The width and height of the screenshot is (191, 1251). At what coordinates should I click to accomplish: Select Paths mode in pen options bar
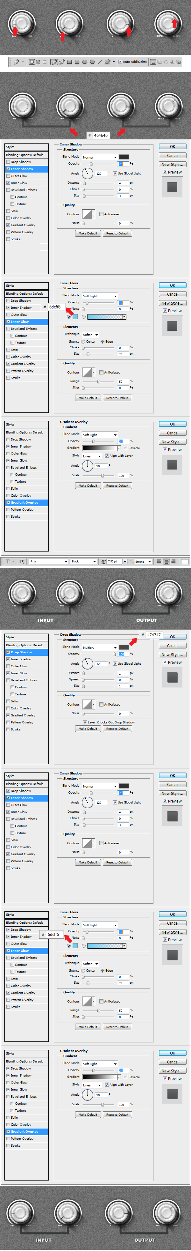click(x=38, y=62)
